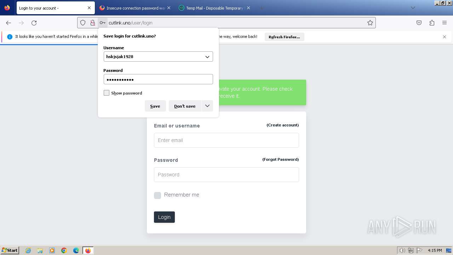
Task: Click the password field in save dialog
Action: [x=158, y=79]
